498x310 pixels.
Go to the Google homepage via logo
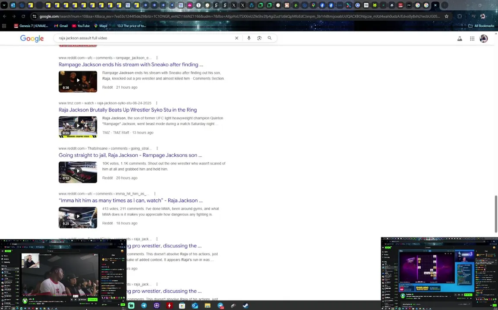[x=32, y=38]
